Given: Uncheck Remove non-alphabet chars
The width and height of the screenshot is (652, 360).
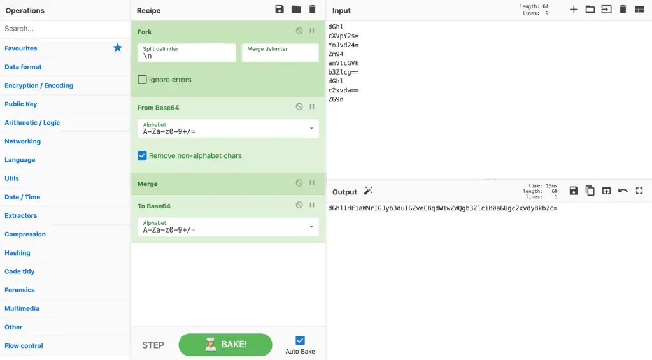Looking at the screenshot, I should (142, 155).
